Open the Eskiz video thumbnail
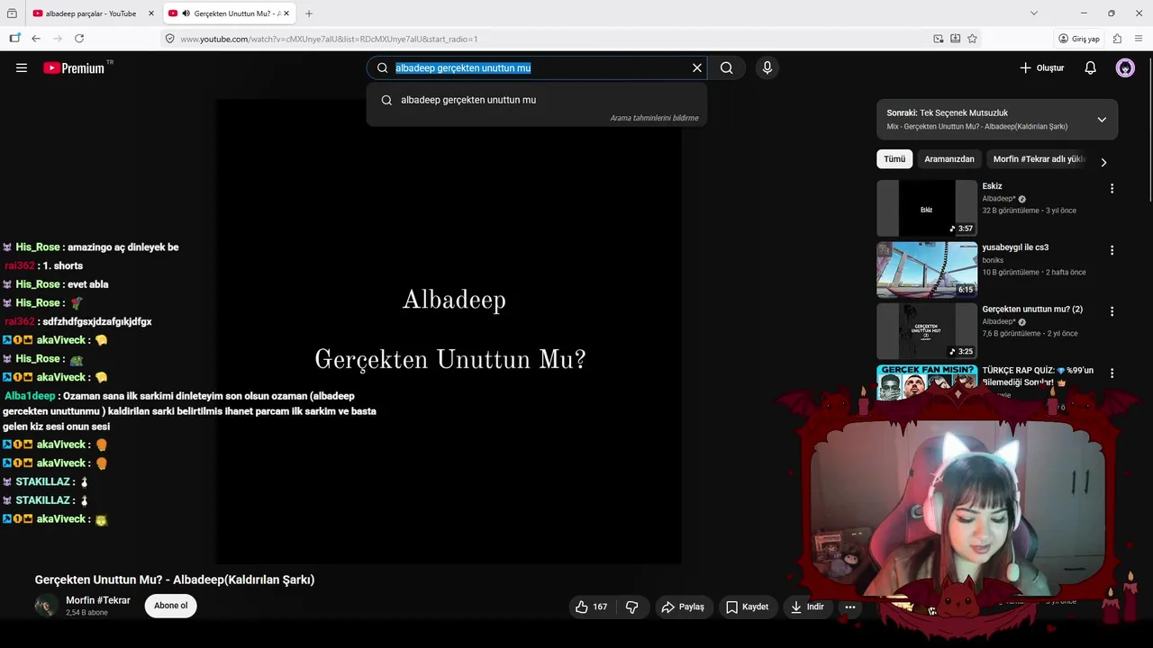Image resolution: width=1153 pixels, height=648 pixels. [927, 209]
